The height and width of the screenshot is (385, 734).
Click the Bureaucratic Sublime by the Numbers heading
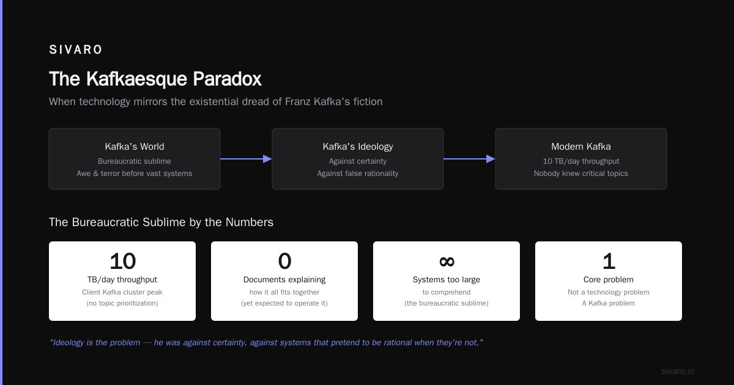coord(161,222)
